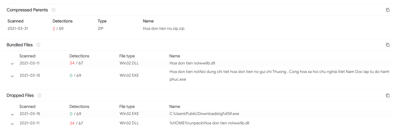The image size is (399, 134).
Task: Click the Bundled Files section heading
Action: coord(20,45)
